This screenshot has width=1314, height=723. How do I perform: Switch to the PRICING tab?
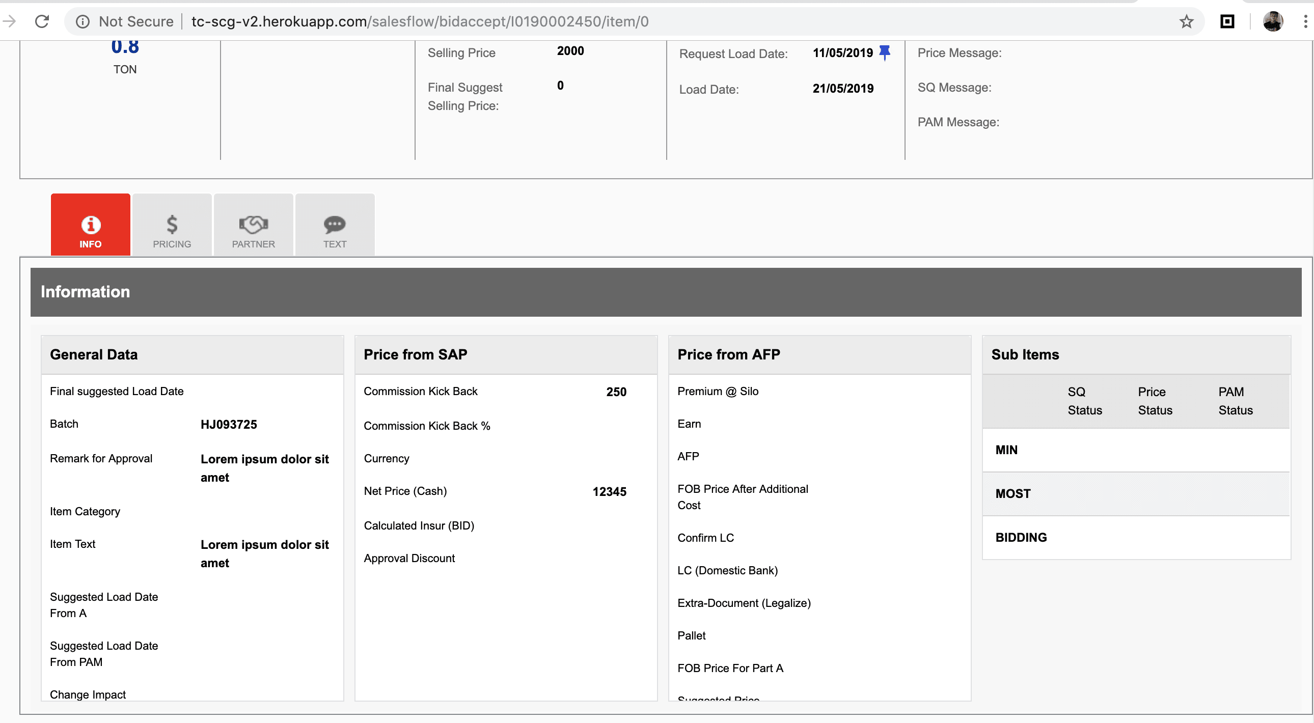172,225
